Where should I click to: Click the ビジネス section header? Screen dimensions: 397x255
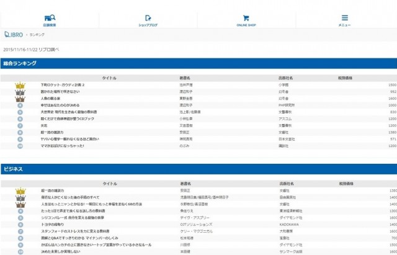click(x=13, y=169)
